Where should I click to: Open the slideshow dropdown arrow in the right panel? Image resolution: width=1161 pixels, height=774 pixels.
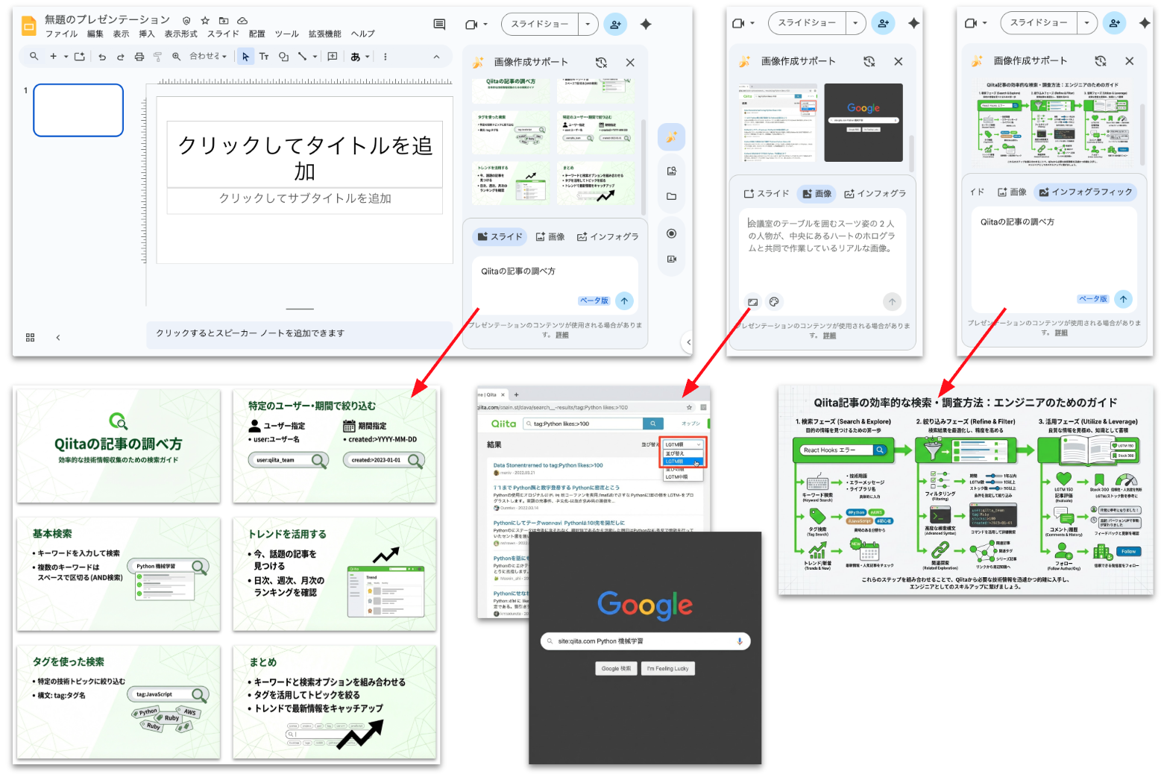point(1086,23)
